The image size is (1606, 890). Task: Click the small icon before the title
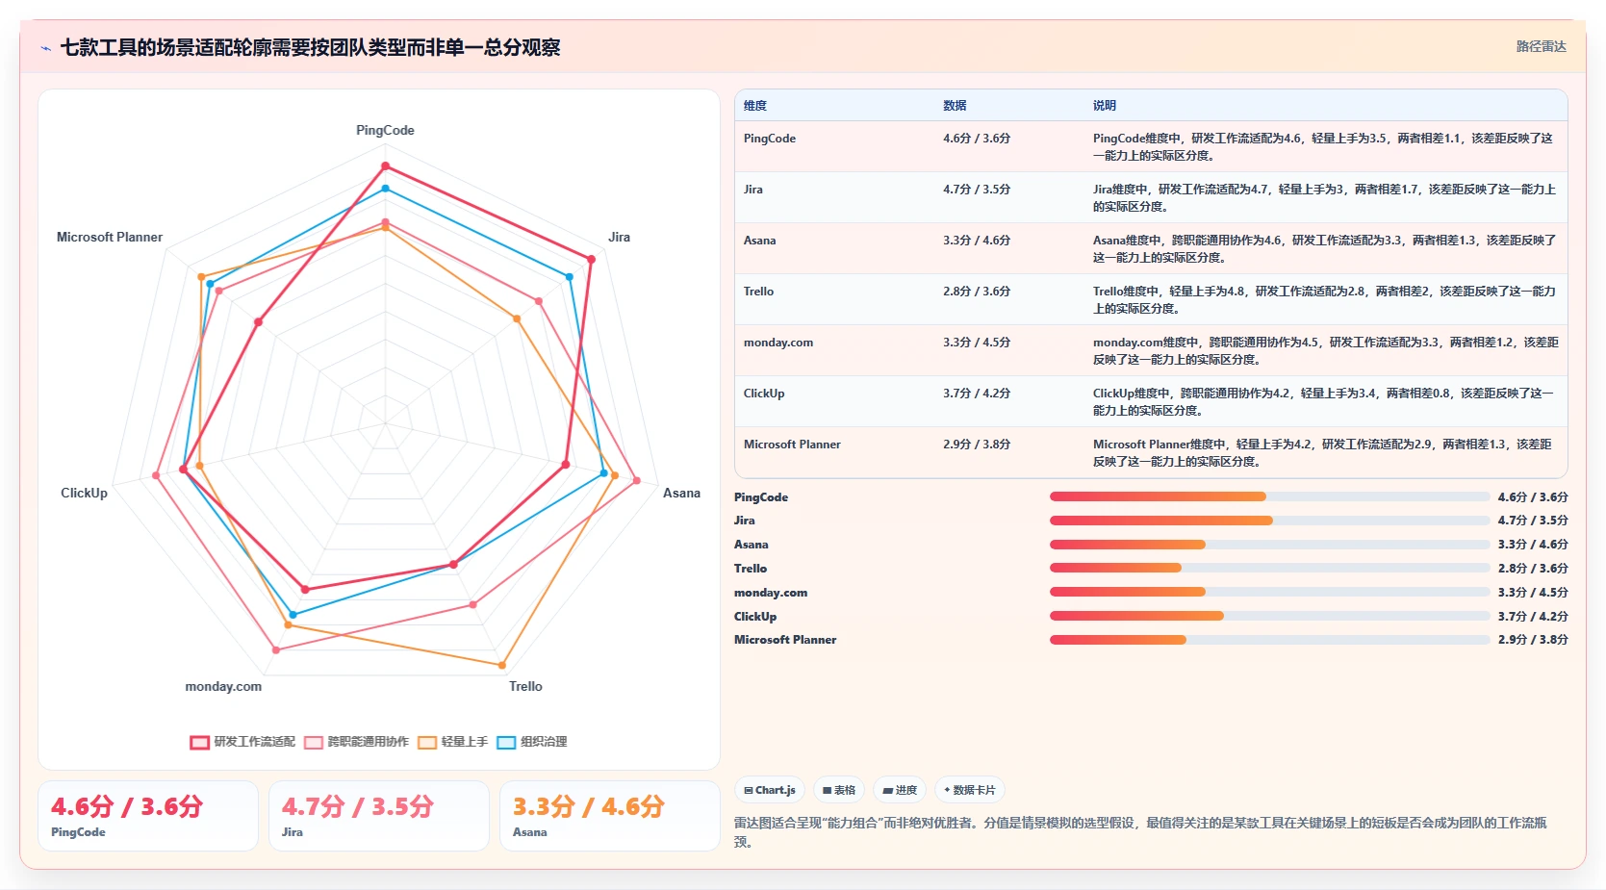pos(45,48)
